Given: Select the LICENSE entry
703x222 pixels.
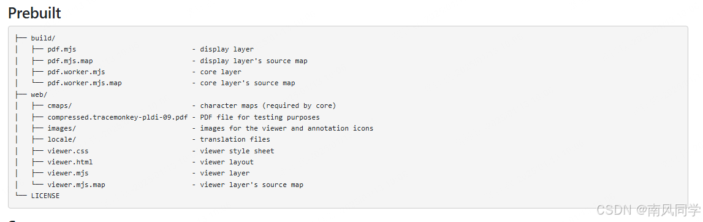Looking at the screenshot, I should coord(45,196).
